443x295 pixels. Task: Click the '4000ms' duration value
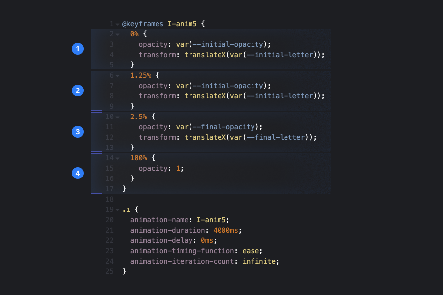(x=226, y=230)
